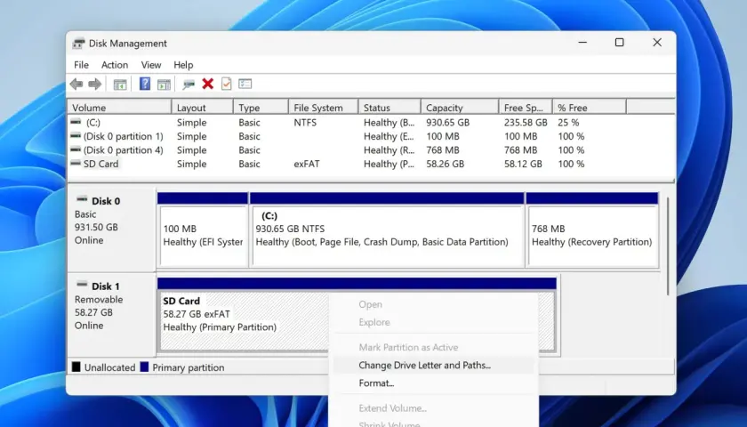
Task: Maximize the Disk Management window
Action: (619, 43)
